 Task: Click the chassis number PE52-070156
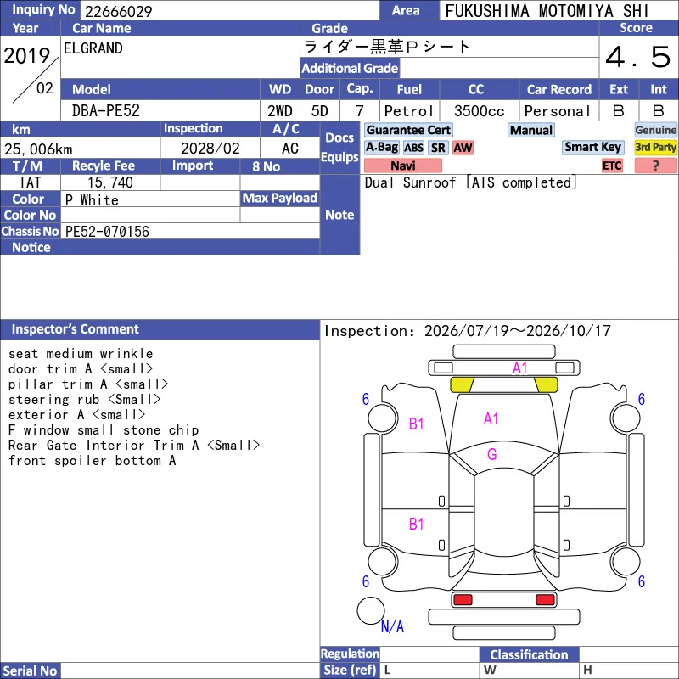click(x=107, y=232)
